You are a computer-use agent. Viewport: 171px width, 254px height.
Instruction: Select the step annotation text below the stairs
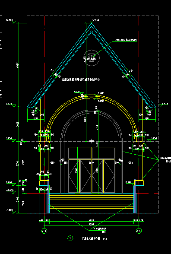100,230
